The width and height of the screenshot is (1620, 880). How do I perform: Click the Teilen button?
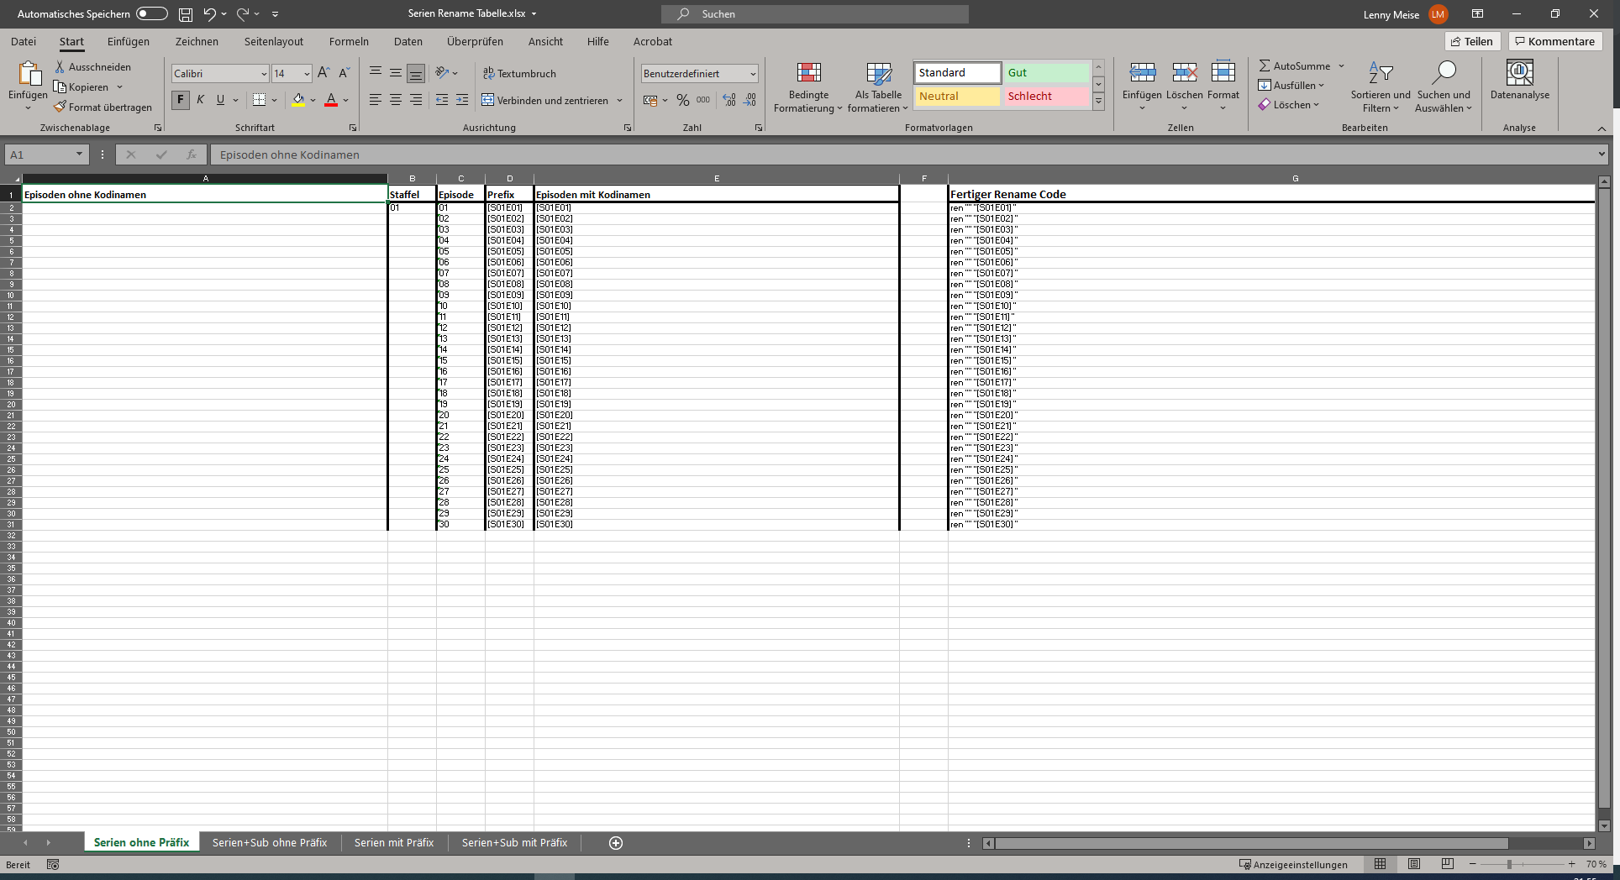click(1472, 41)
